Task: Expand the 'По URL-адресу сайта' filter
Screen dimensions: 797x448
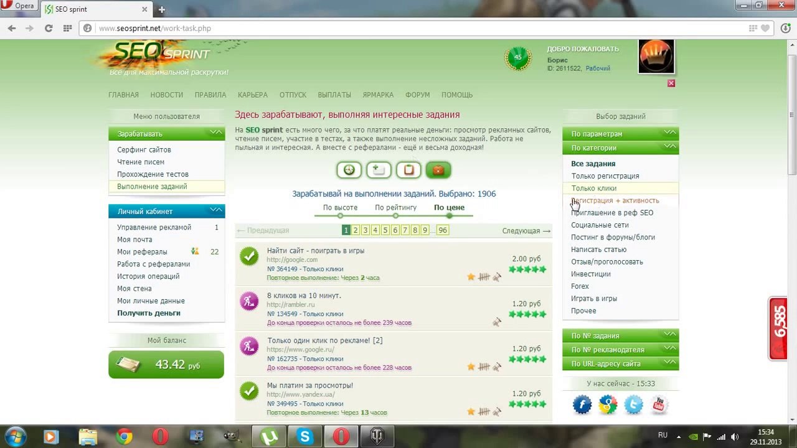Action: (x=620, y=363)
